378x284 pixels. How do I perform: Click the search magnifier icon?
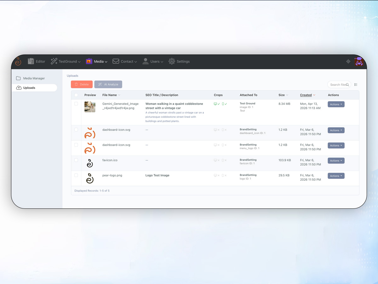click(x=347, y=85)
